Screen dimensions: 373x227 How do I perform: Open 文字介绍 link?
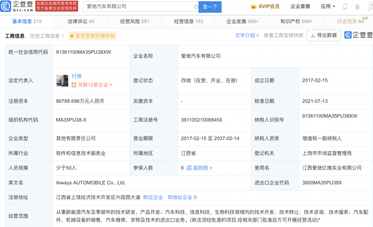coord(247,35)
